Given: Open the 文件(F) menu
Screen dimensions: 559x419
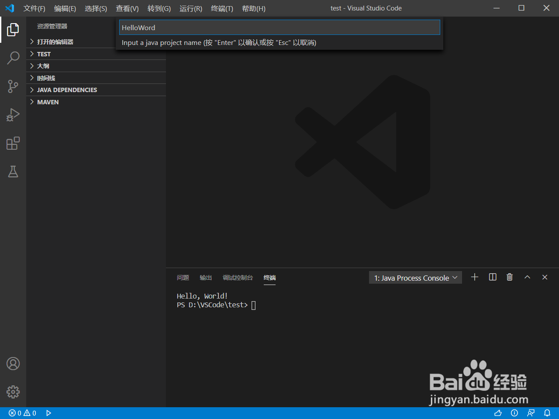Looking at the screenshot, I should (x=34, y=9).
